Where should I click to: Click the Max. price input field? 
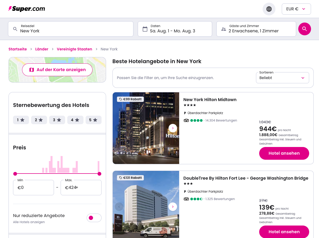click(81, 188)
